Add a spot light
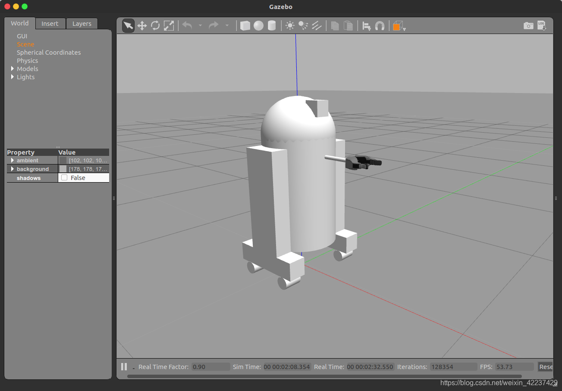The image size is (562, 391). coord(303,26)
